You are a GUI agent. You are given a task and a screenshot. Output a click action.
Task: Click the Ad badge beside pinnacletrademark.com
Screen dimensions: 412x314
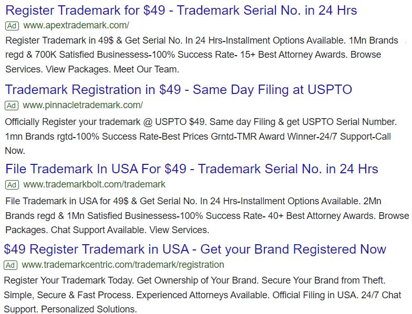coord(12,105)
